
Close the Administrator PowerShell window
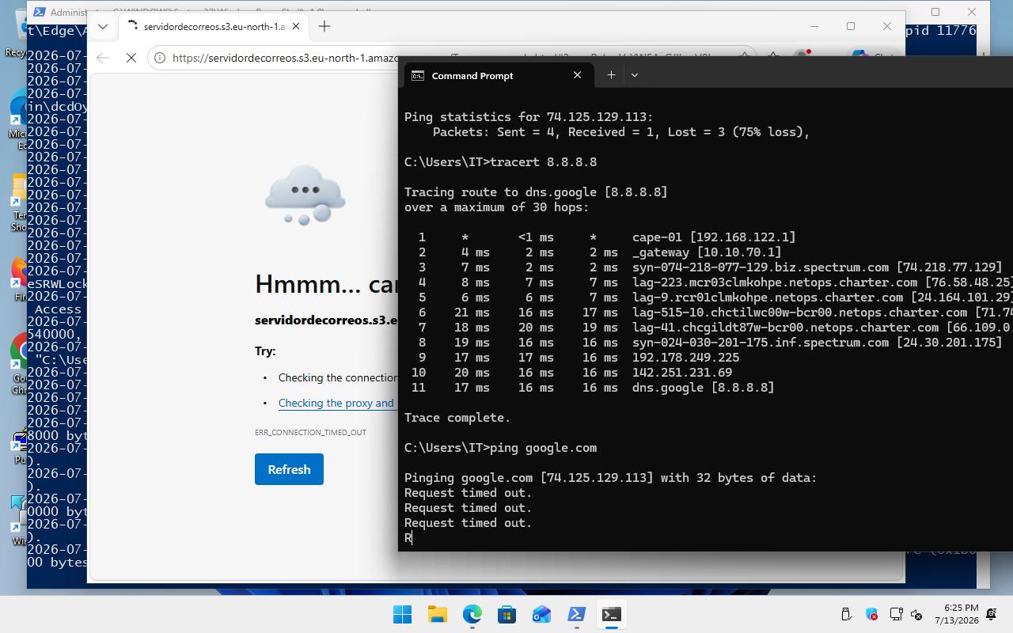tap(972, 12)
